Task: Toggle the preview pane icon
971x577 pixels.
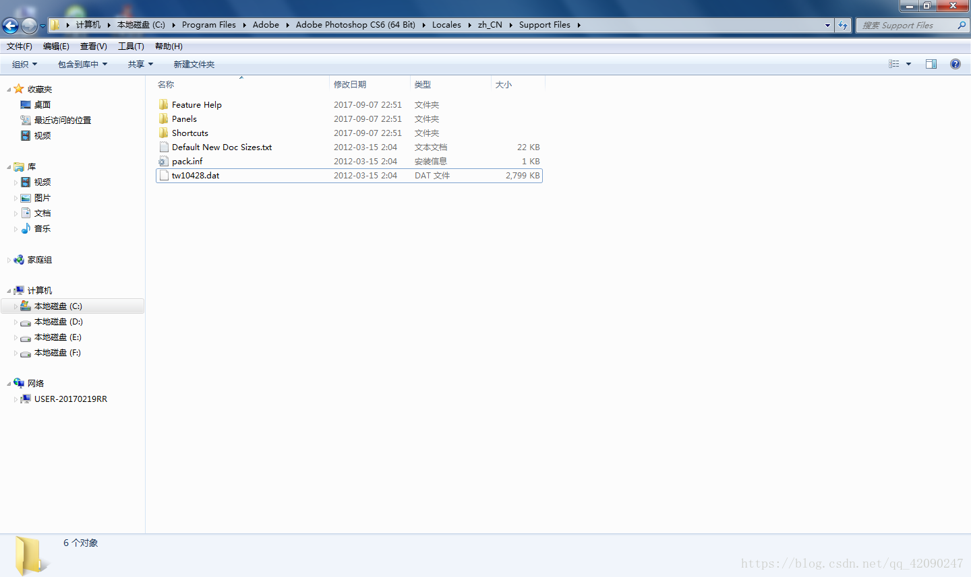Action: [x=931, y=64]
